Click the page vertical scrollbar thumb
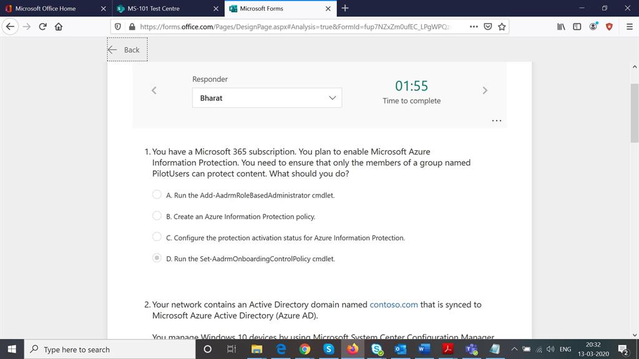Image resolution: width=639 pixels, height=359 pixels. click(635, 113)
